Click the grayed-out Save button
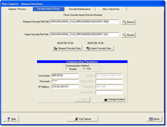Screen dimensions: 167x127 pos(82,99)
